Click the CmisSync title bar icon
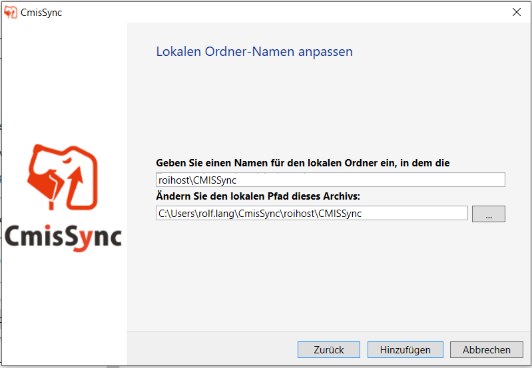Viewport: 532px width, 368px height. coord(11,12)
